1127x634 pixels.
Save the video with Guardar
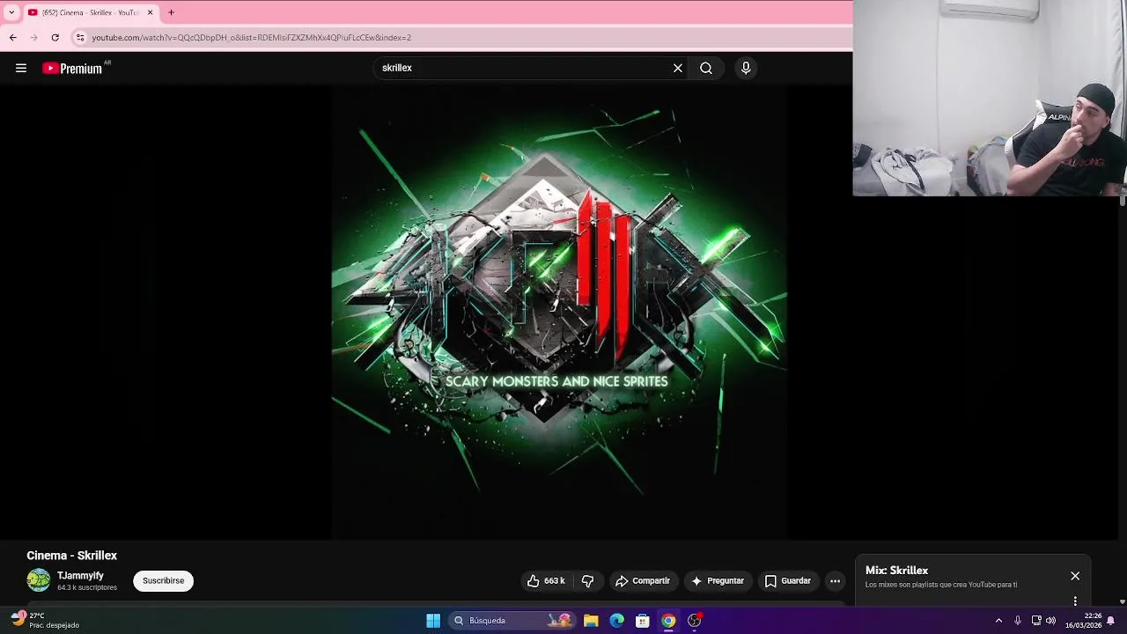[x=788, y=581]
